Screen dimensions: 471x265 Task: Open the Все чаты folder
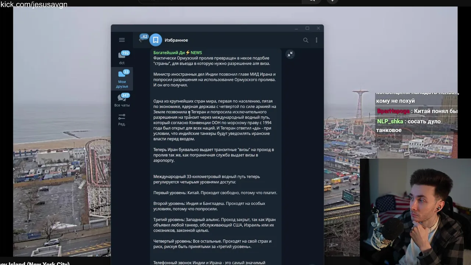pos(122,100)
